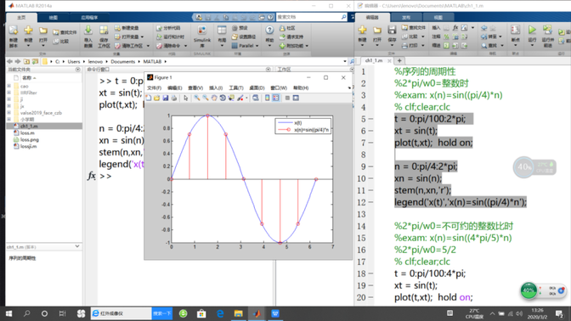Toggle Insert Legend in Figure 1 toolbar
Image resolution: width=571 pixels, height=321 pixels.
click(x=275, y=98)
